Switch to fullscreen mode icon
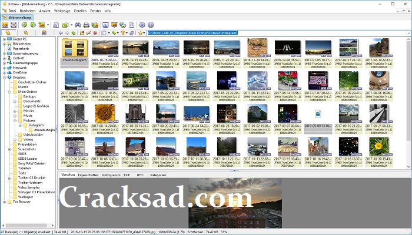 pos(14,25)
